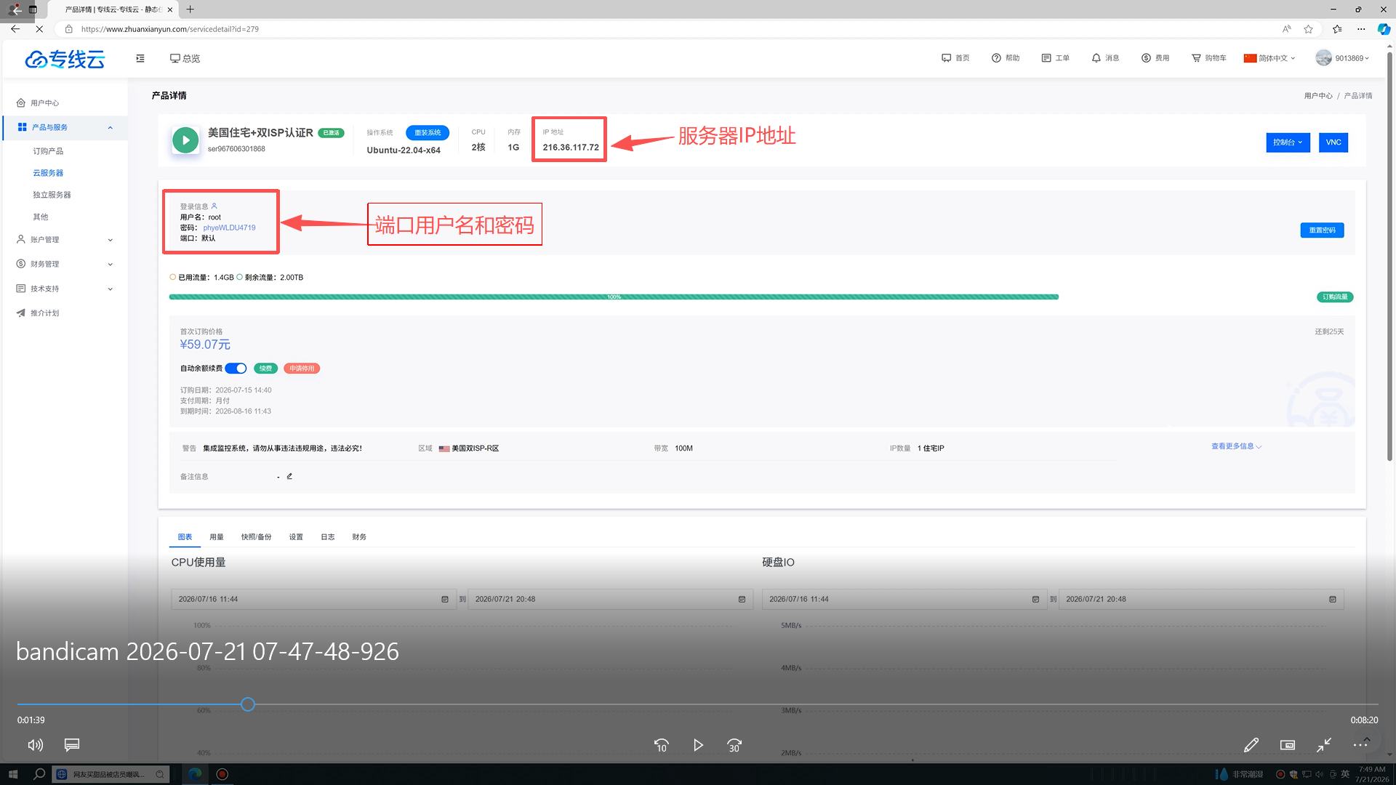Open video captions icon
Image resolution: width=1396 pixels, height=785 pixels.
(x=72, y=745)
